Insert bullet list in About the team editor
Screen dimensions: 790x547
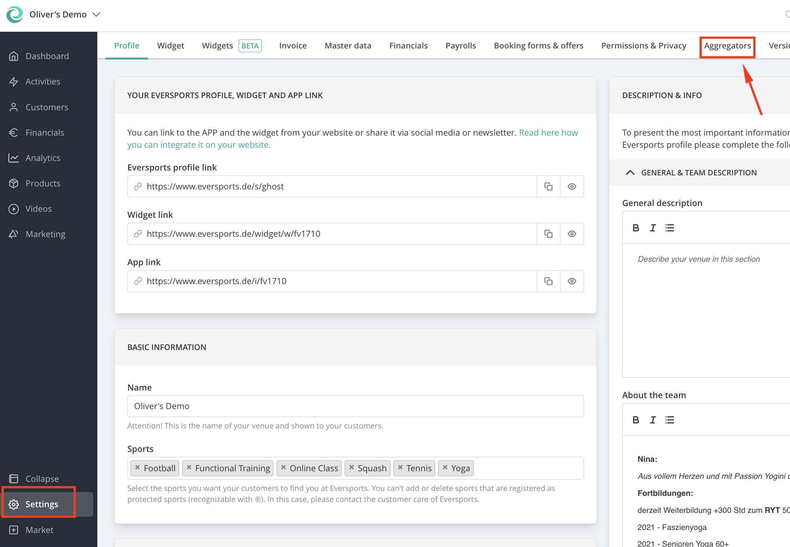(670, 420)
